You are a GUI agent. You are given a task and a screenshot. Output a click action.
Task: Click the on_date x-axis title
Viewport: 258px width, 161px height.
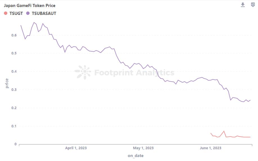pyautogui.click(x=135, y=155)
